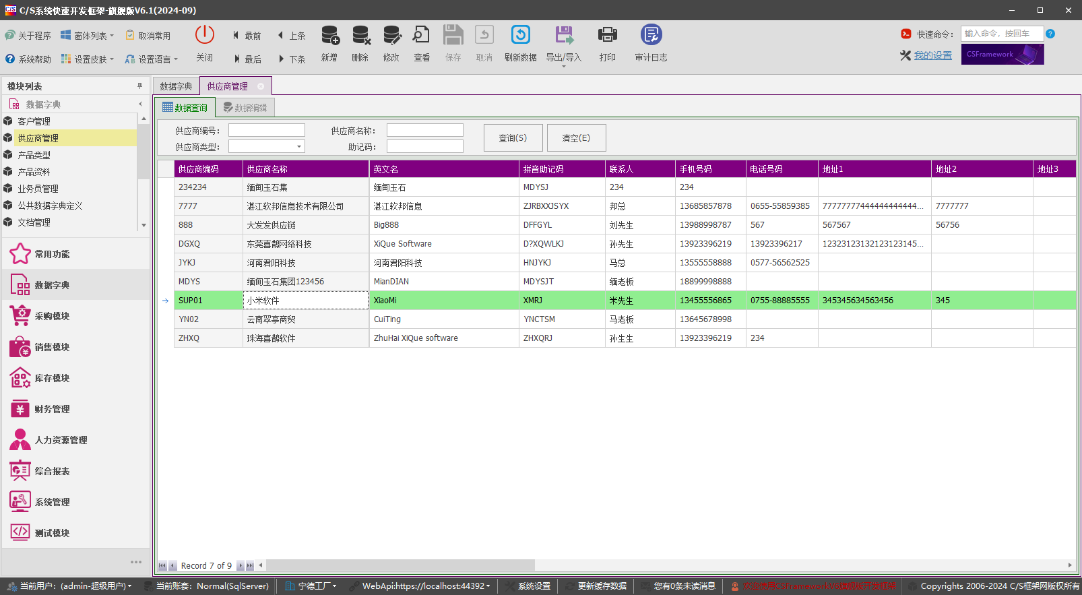Click the 取消 undo icon
This screenshot has height=595, width=1082.
[x=484, y=35]
